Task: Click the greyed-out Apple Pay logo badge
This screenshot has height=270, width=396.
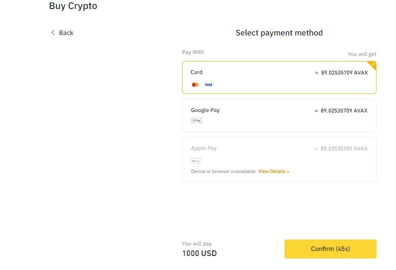Action: click(x=196, y=161)
